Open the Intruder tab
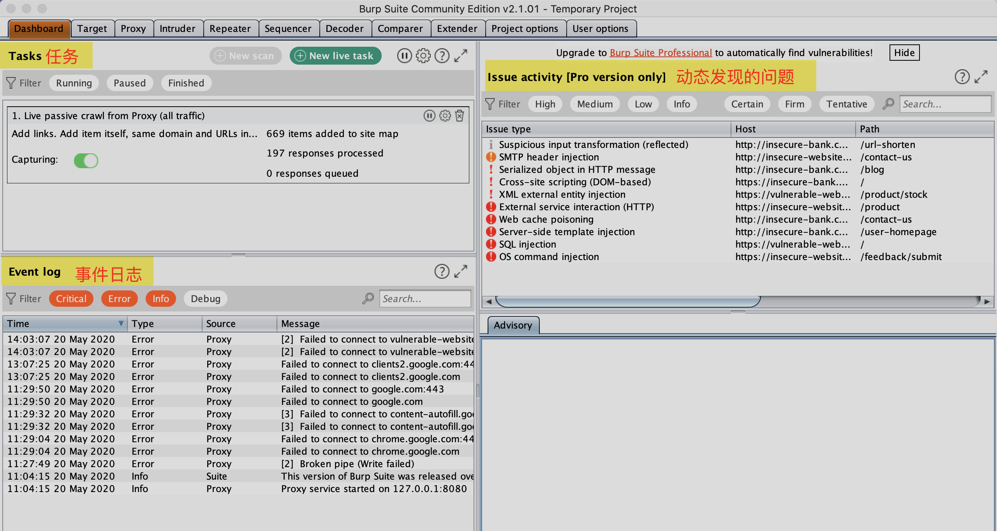This screenshot has width=997, height=531. click(177, 29)
